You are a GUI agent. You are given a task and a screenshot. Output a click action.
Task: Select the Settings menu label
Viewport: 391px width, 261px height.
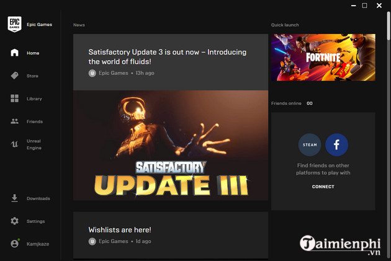[x=35, y=221]
